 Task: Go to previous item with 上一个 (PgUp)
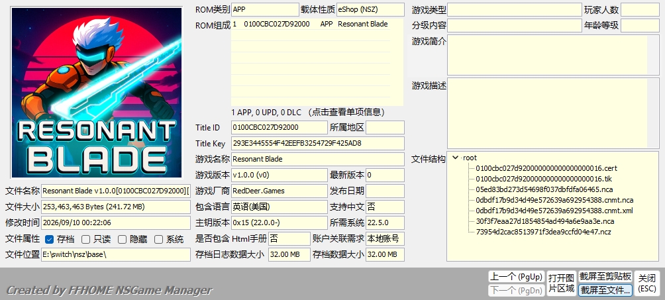point(516,277)
